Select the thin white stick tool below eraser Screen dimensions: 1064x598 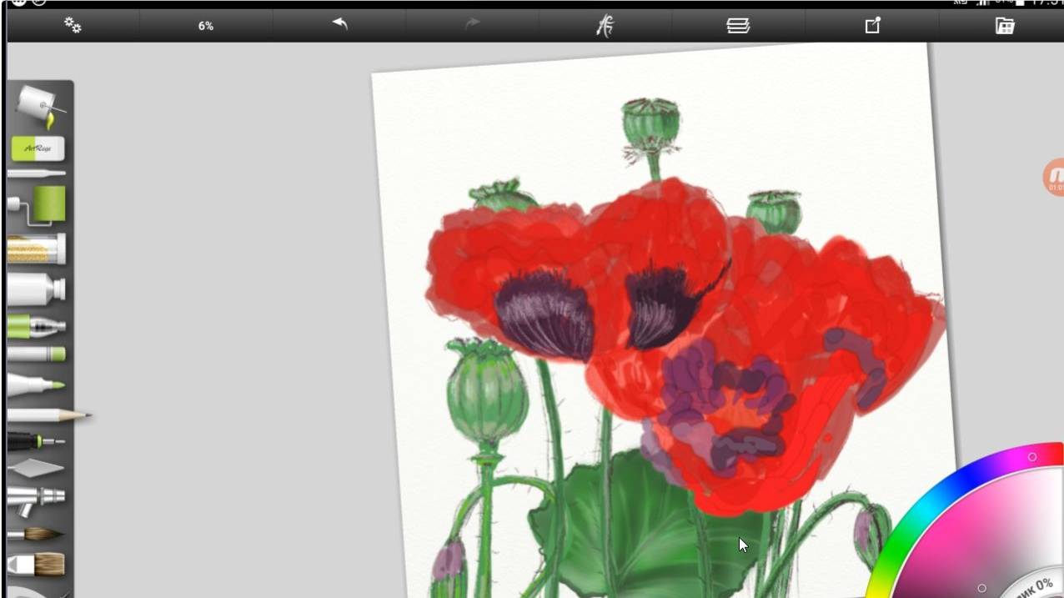point(36,173)
